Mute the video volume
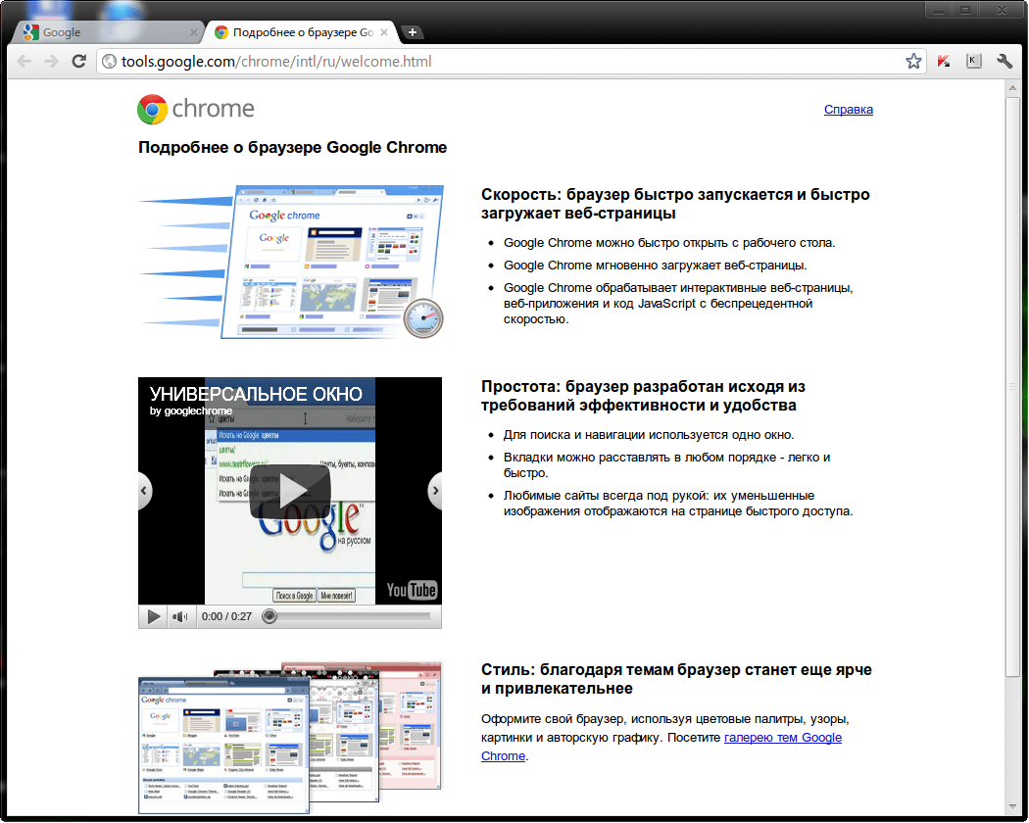This screenshot has width=1029, height=823. click(179, 615)
